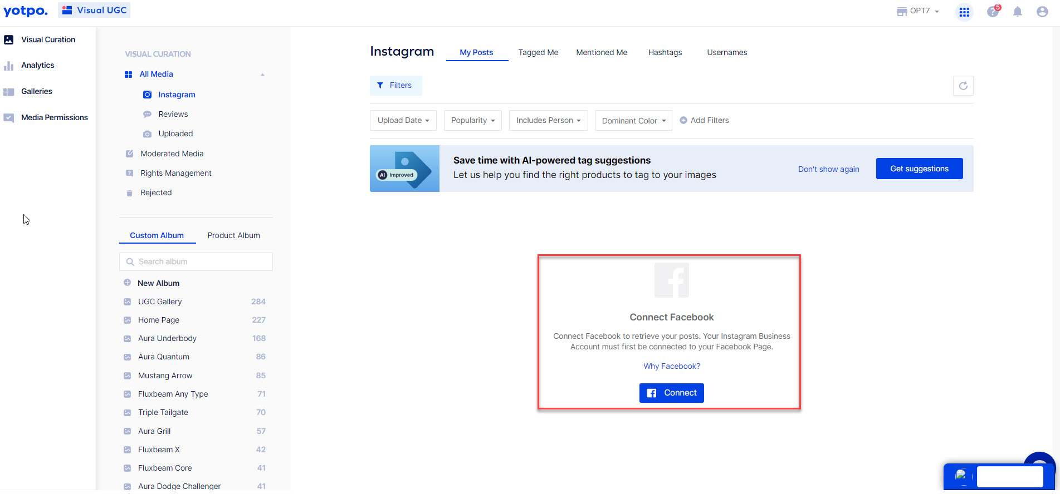Open help icon with notification badge
Viewport: 1060px width, 494px height.
(993, 11)
